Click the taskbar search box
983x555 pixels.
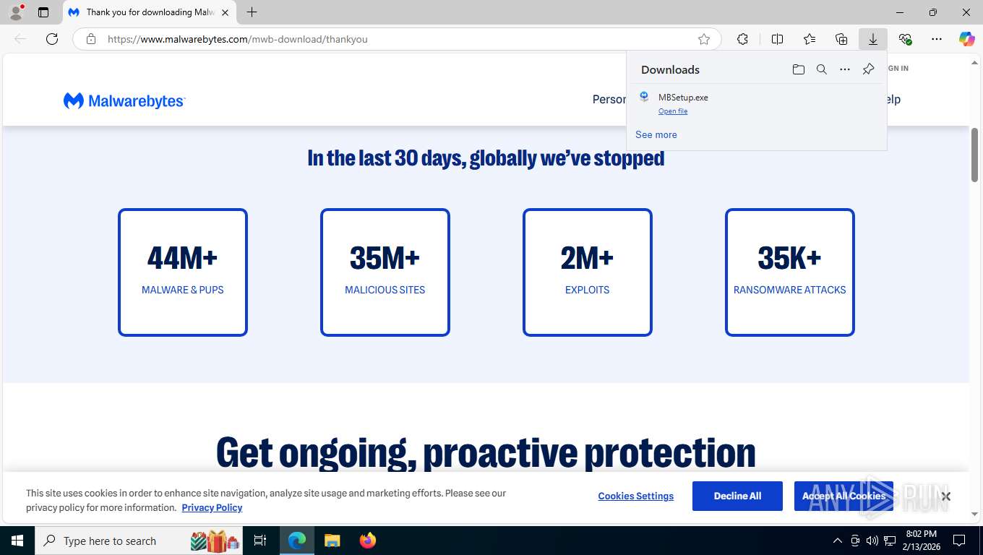click(x=139, y=541)
